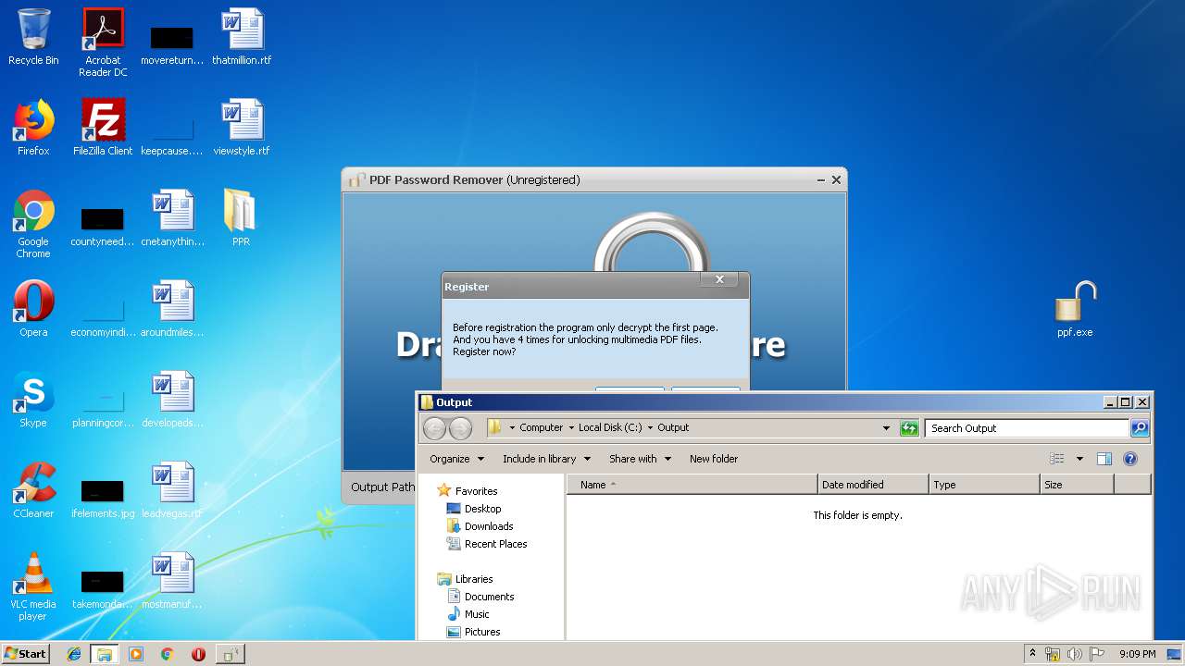Select the developeds document icon
Viewport: 1185px width, 666px height.
click(x=172, y=400)
